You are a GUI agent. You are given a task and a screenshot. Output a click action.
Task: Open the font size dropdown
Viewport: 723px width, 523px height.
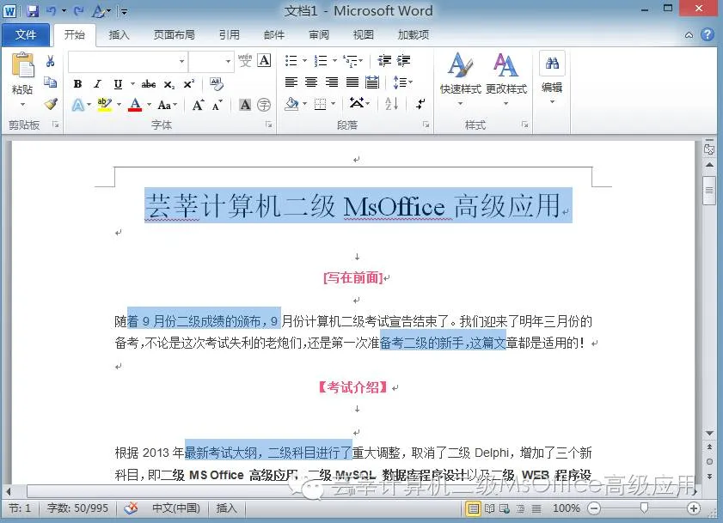228,61
